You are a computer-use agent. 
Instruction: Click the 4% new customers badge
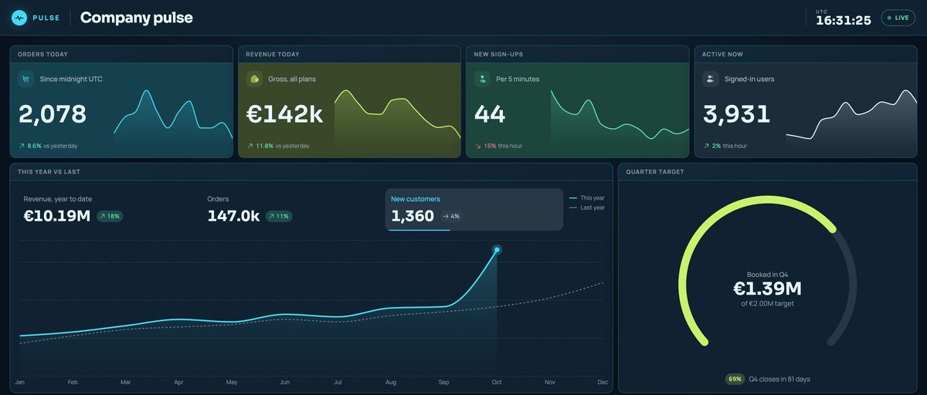[451, 216]
